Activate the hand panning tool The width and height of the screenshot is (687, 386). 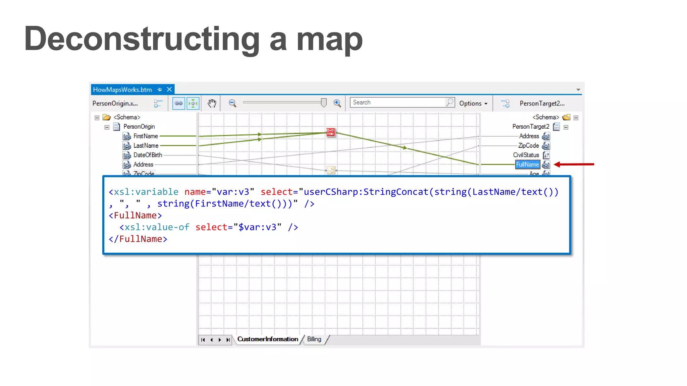[212, 103]
